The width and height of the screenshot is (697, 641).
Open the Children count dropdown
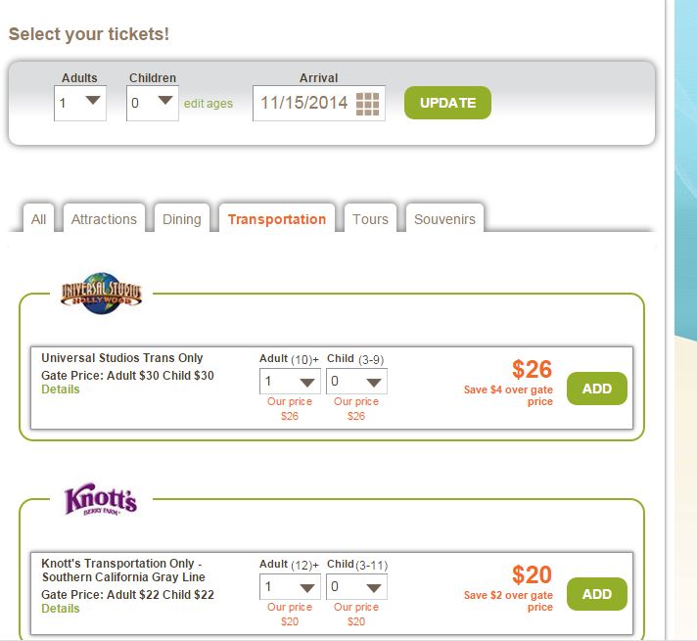click(x=152, y=102)
